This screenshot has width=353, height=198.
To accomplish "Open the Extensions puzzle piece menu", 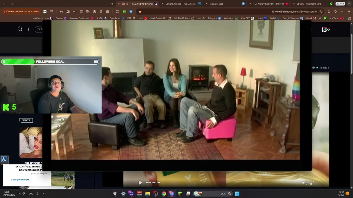I will click(x=118, y=12).
